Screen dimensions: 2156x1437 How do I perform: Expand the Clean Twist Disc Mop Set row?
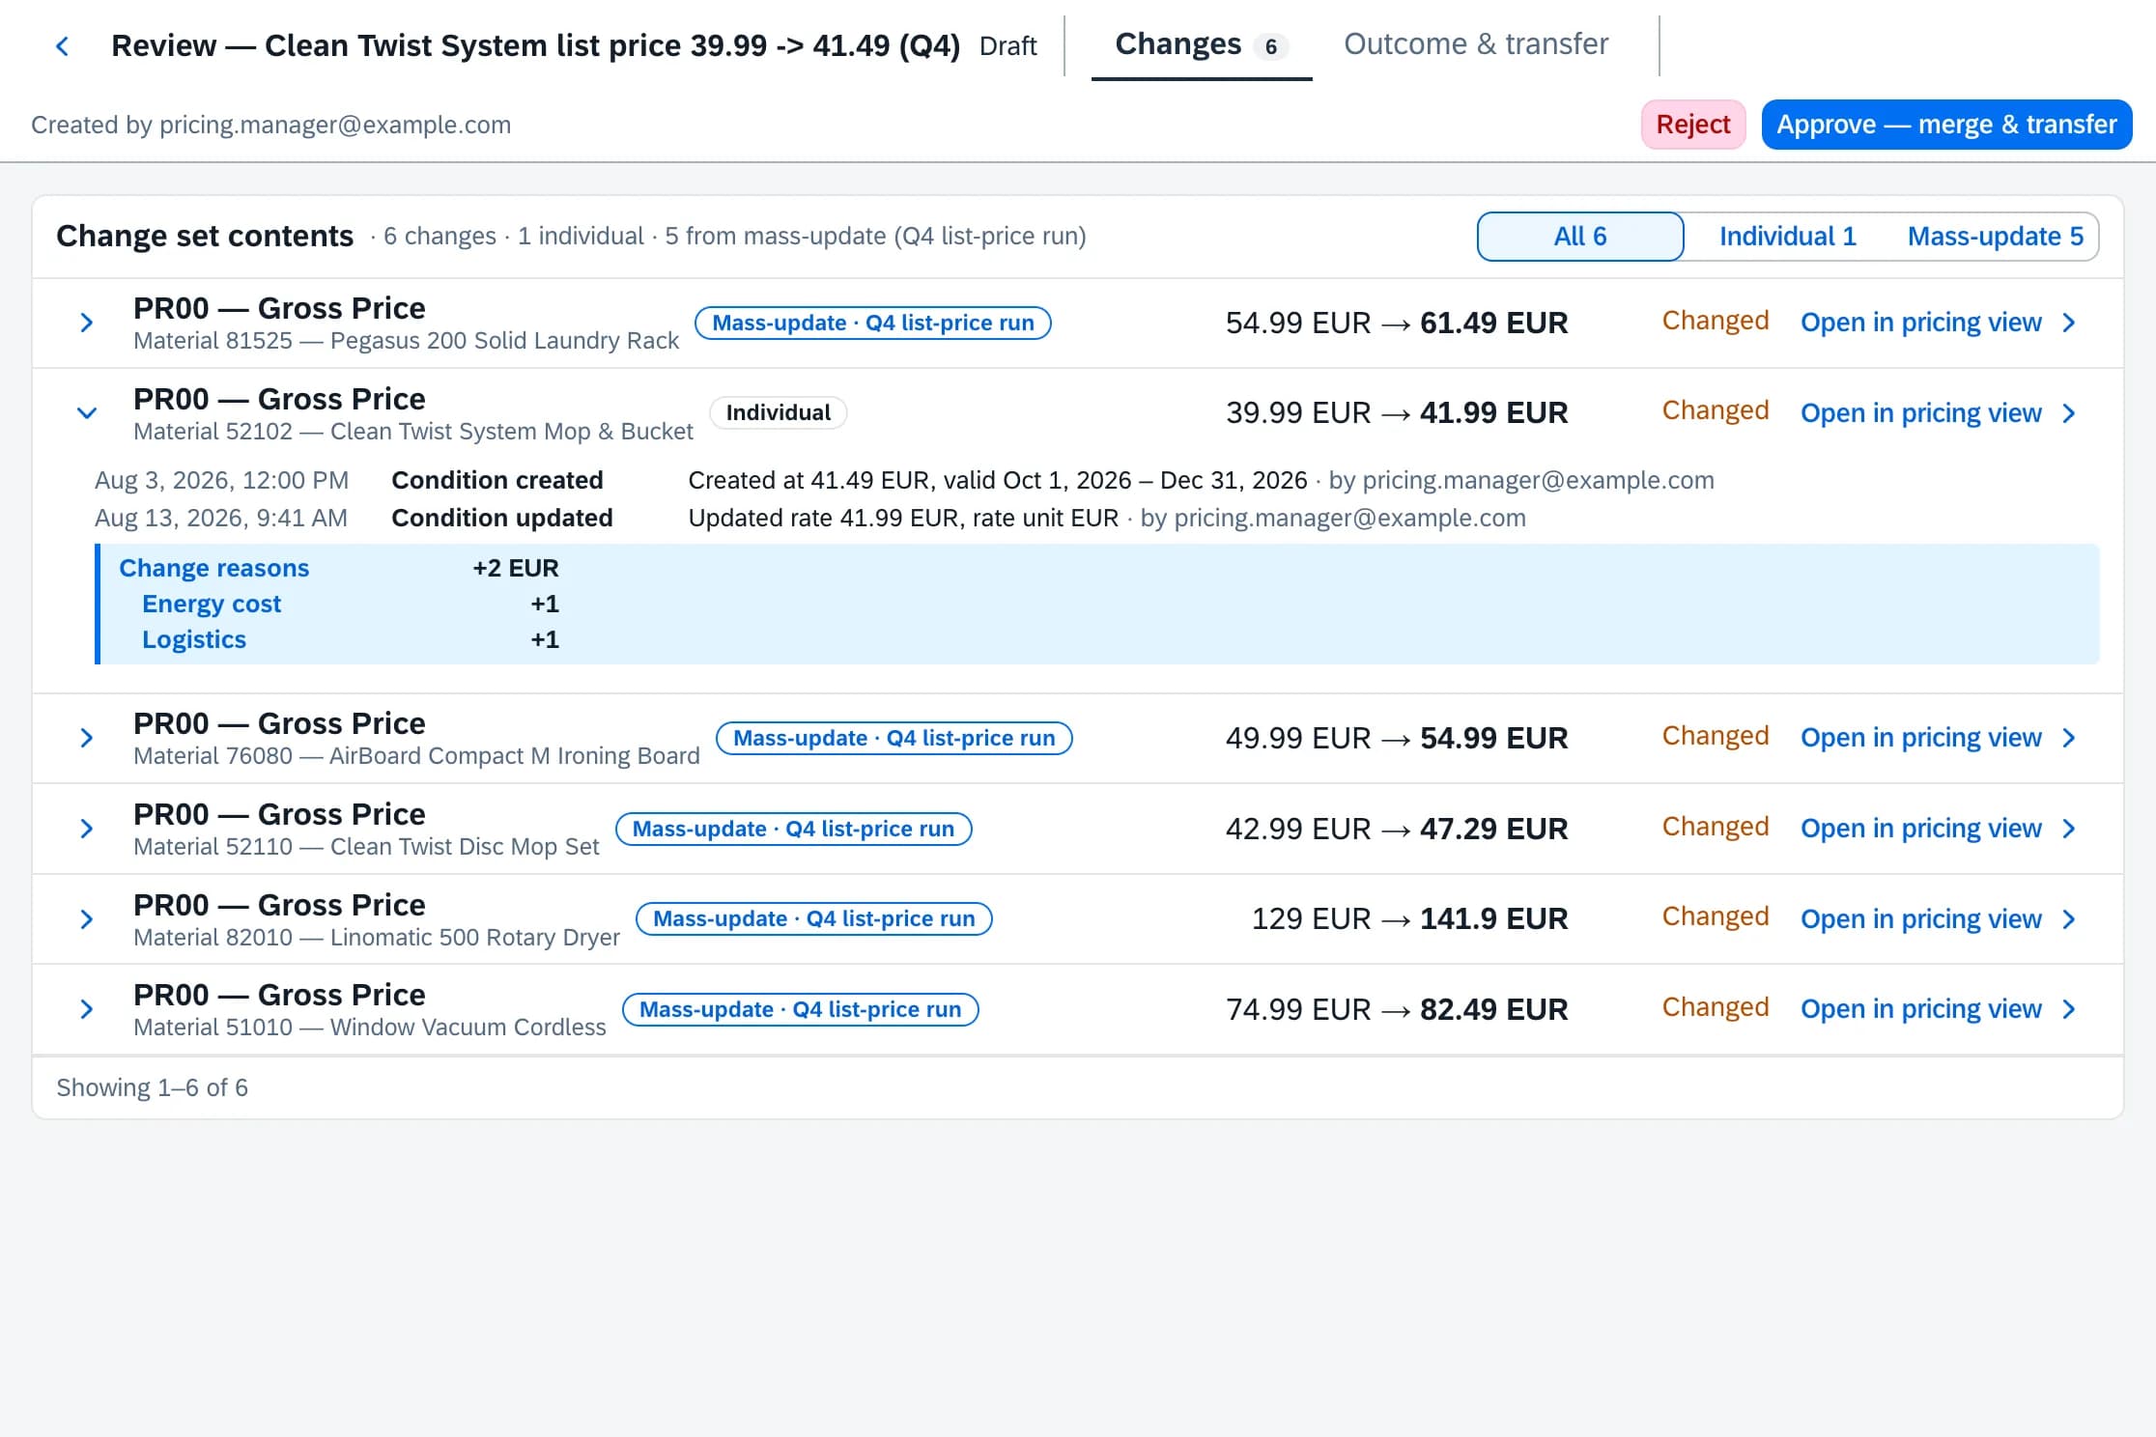point(86,829)
